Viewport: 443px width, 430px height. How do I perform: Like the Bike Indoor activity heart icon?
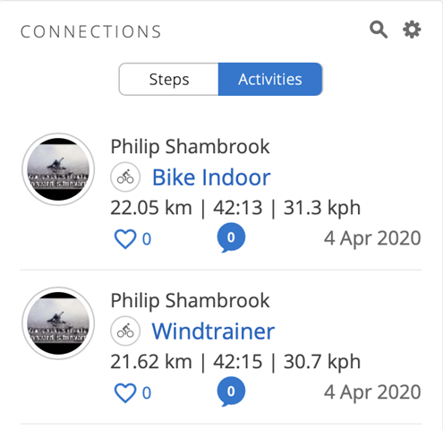pos(125,239)
